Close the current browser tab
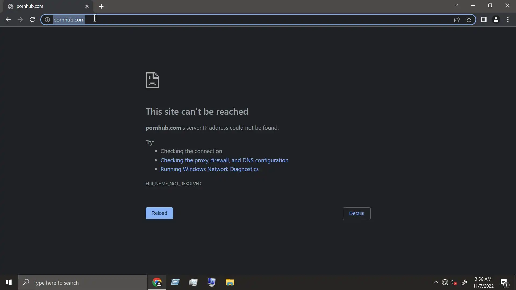This screenshot has height=290, width=516. pos(87,6)
